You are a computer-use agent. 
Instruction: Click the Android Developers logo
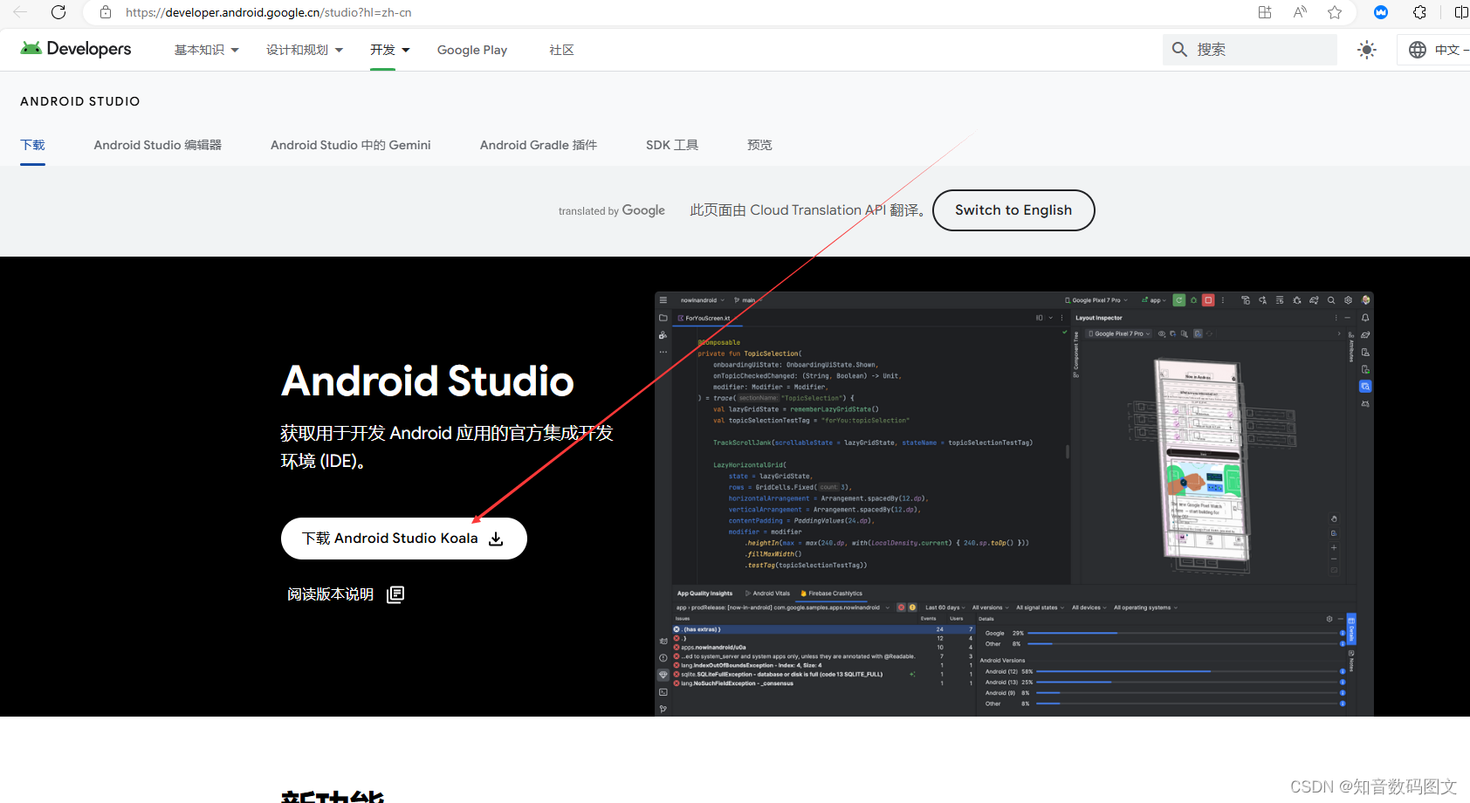coord(75,49)
